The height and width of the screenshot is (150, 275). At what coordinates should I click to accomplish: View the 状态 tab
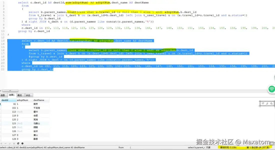click(x=28, y=95)
